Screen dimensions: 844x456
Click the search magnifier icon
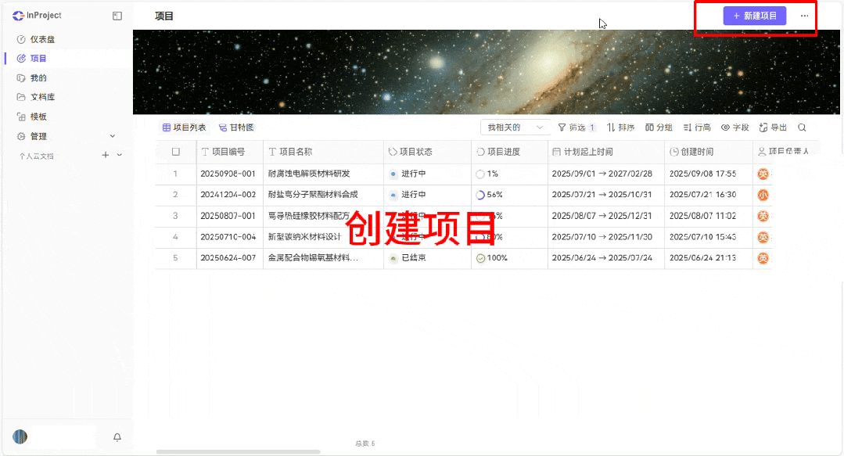tap(802, 127)
